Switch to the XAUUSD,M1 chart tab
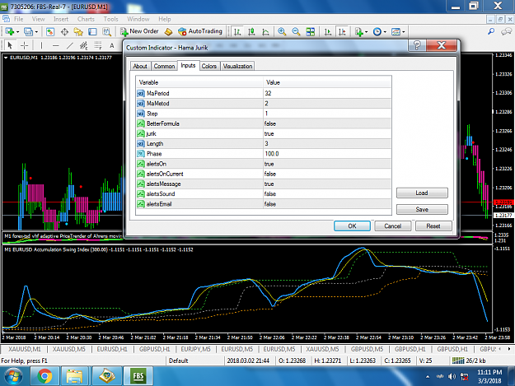The height and width of the screenshot is (386, 515). pyautogui.click(x=24, y=349)
